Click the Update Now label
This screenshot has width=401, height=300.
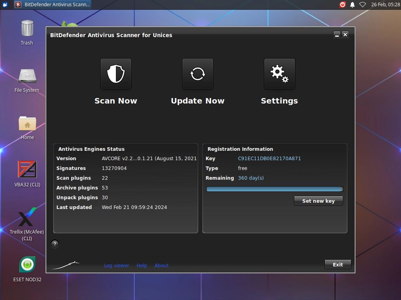coord(198,101)
